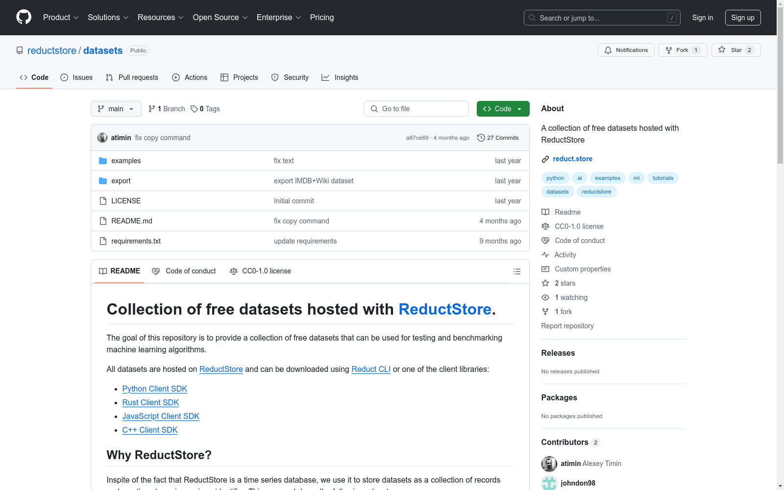784x490 pixels.
Task: Open the Pricing page
Action: coord(322,17)
